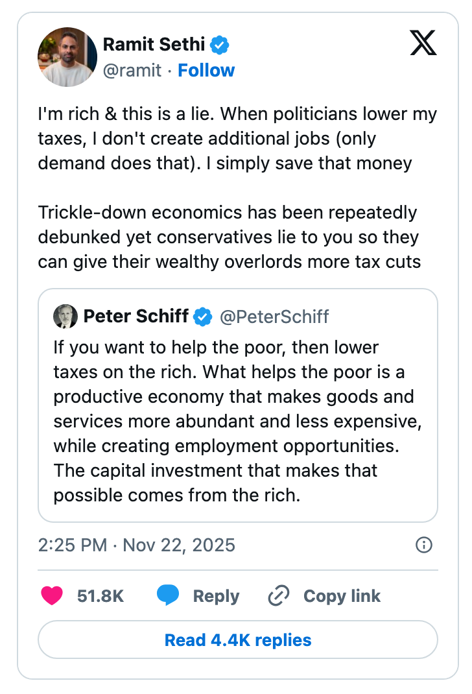
Task: Open Read 4.4K replies
Action: [236, 640]
